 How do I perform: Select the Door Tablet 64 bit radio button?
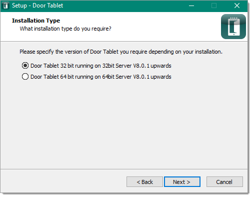(x=25, y=77)
